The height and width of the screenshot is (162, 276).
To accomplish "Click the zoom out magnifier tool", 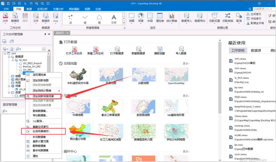I will coord(42,3).
